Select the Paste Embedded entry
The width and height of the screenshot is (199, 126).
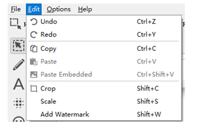(x=104, y=74)
